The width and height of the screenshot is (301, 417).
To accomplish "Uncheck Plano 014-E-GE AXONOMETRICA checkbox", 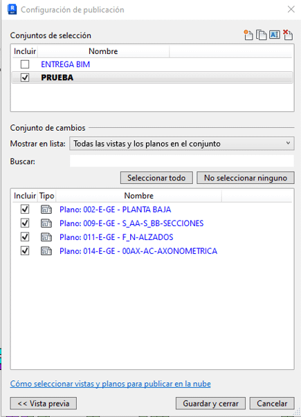I will click(x=25, y=251).
